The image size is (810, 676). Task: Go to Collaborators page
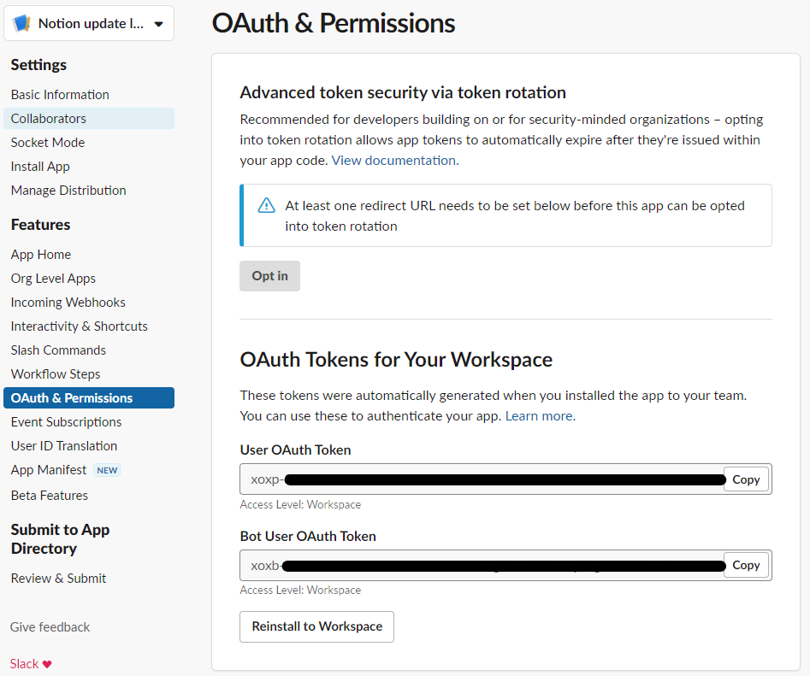point(89,118)
